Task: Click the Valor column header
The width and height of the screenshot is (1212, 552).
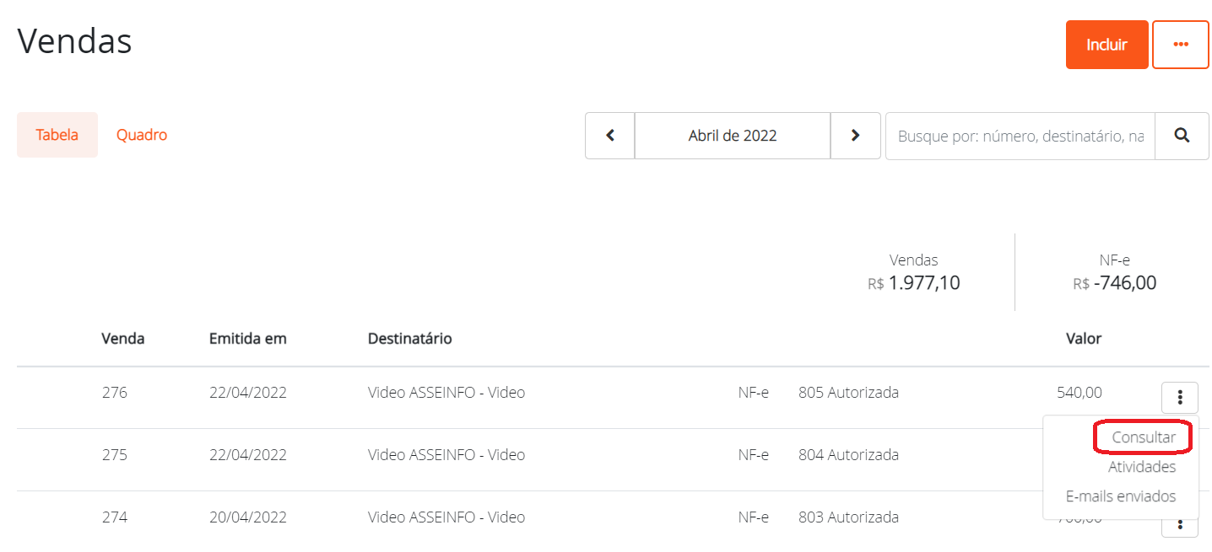Action: pyautogui.click(x=1083, y=339)
